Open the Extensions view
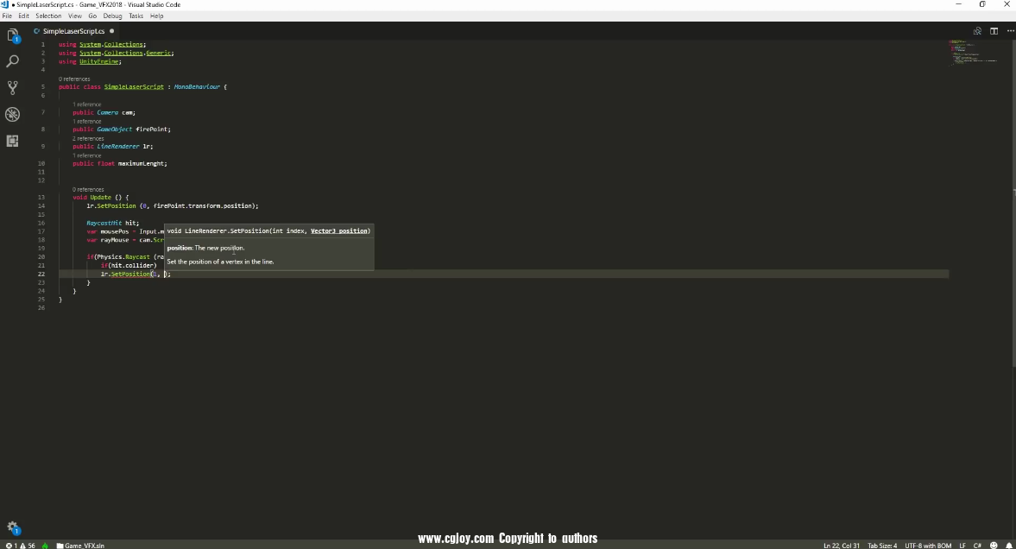The width and height of the screenshot is (1016, 549). pyautogui.click(x=12, y=140)
